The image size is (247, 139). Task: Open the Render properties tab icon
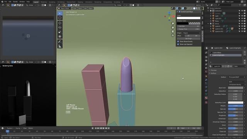pos(206,57)
